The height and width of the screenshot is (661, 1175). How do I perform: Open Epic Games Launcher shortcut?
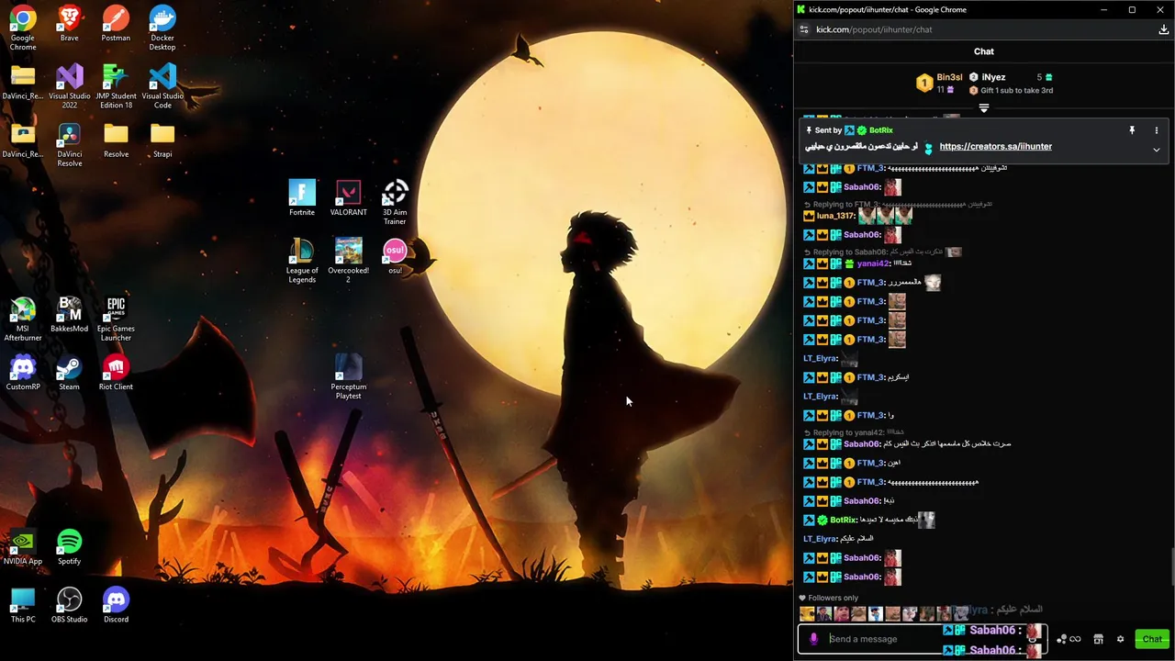coord(116,319)
